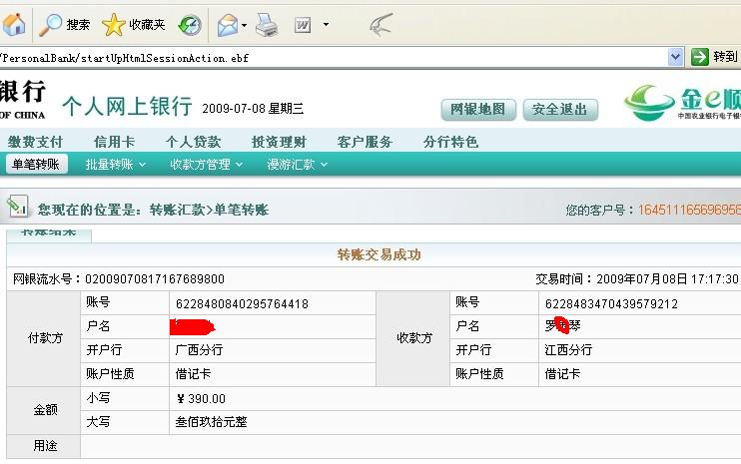This screenshot has height=464, width=741.
Task: Open the address bar dropdown arrow
Action: click(x=676, y=57)
